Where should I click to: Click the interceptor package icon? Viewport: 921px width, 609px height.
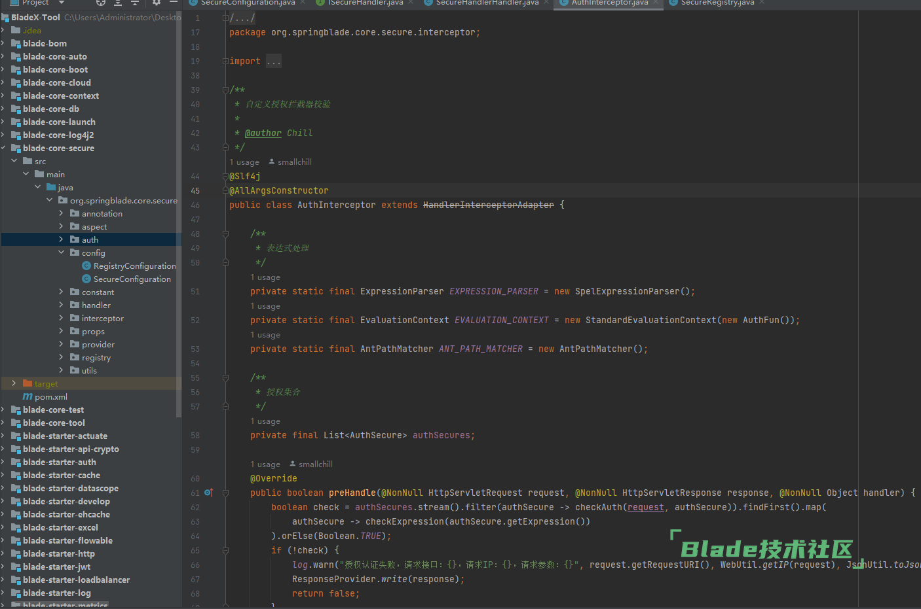75,318
